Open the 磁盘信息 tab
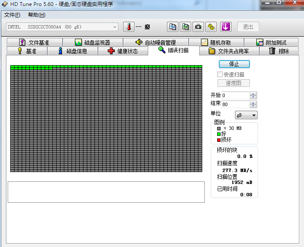The image size is (304, 247). 72,51
